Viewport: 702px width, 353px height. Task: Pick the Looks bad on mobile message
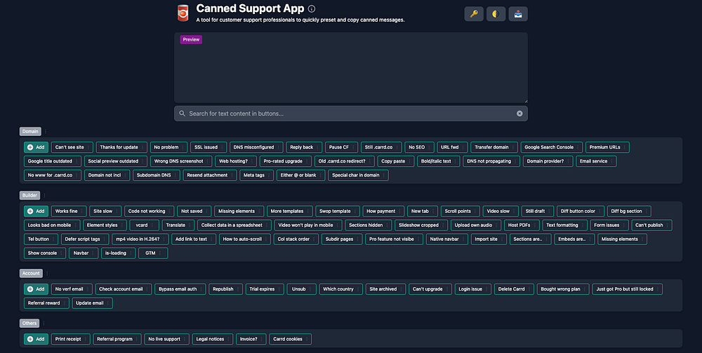pyautogui.click(x=52, y=226)
